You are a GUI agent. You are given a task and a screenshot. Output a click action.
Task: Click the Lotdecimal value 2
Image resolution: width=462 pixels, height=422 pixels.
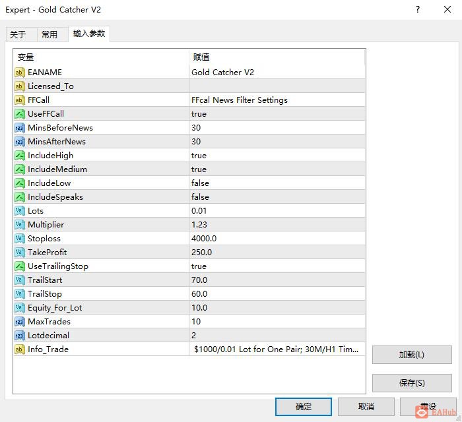[193, 336]
